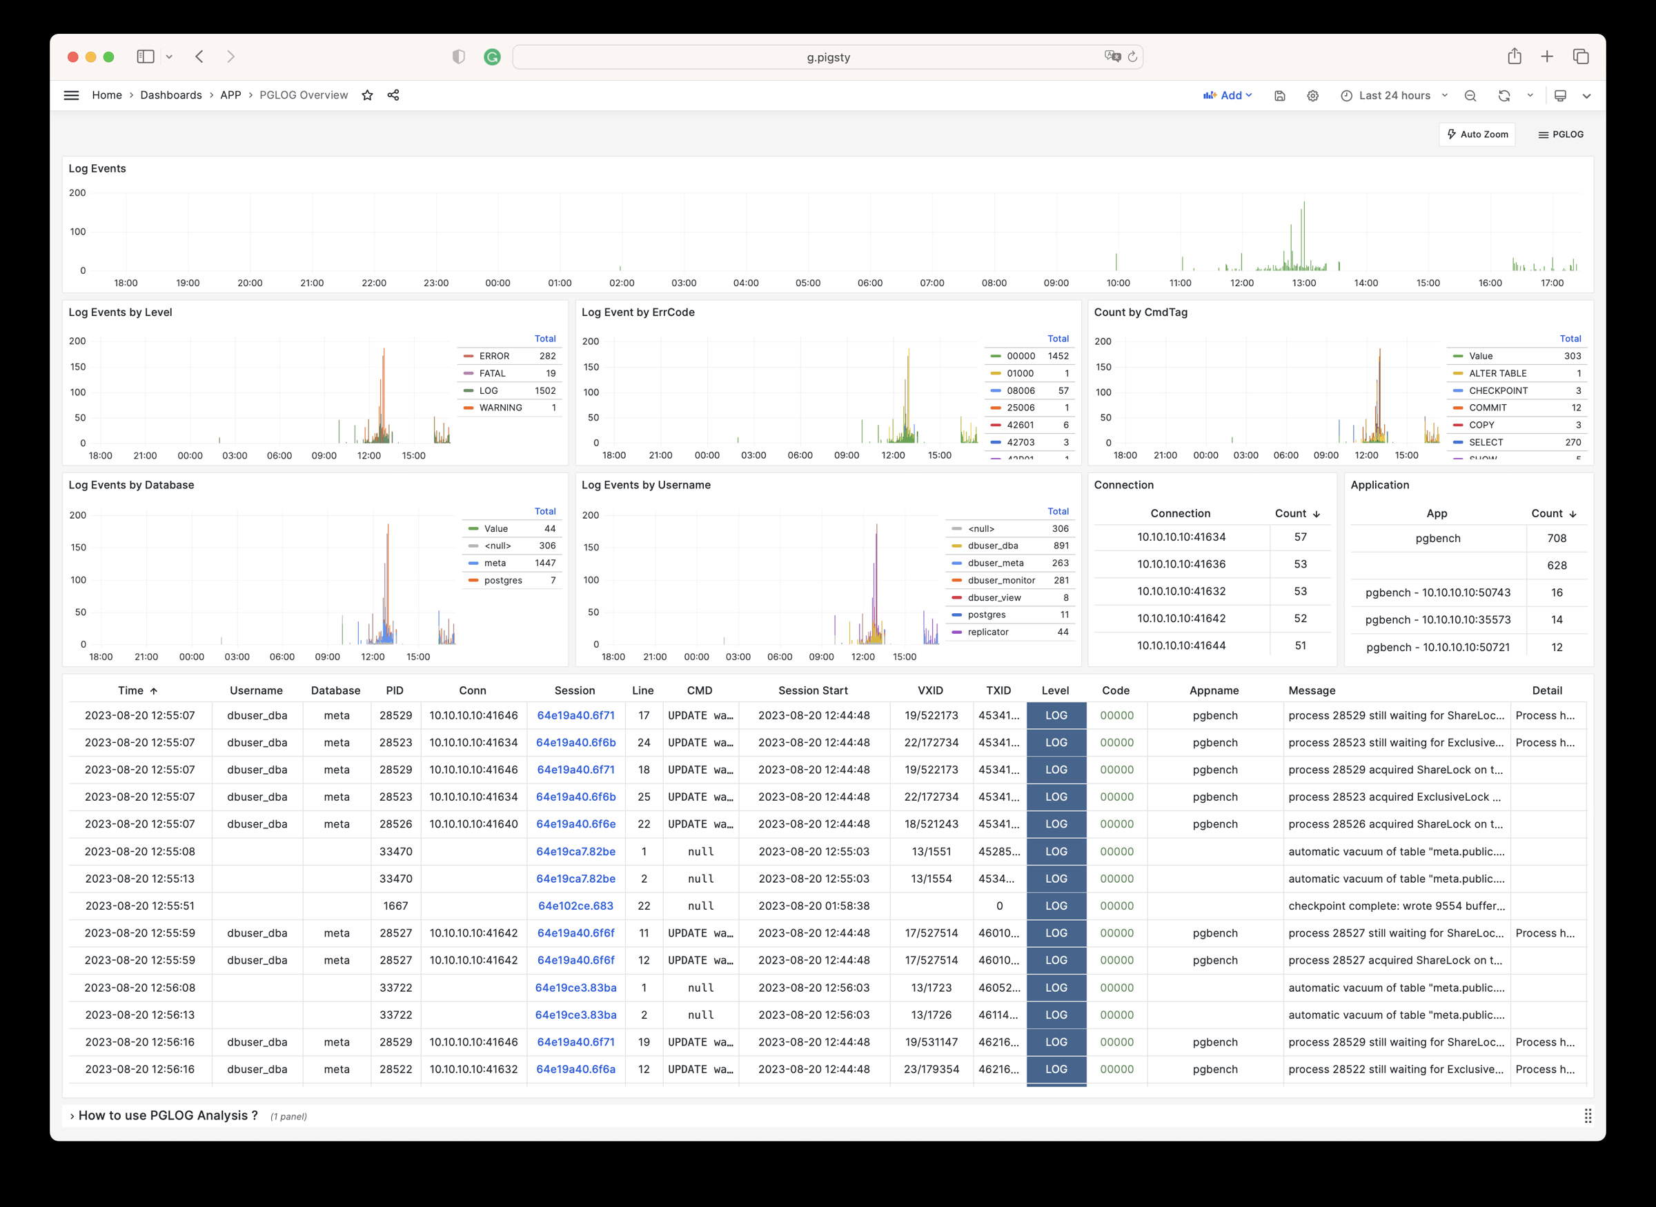Image resolution: width=1656 pixels, height=1207 pixels.
Task: Open dashboard settings gear
Action: tap(1312, 95)
